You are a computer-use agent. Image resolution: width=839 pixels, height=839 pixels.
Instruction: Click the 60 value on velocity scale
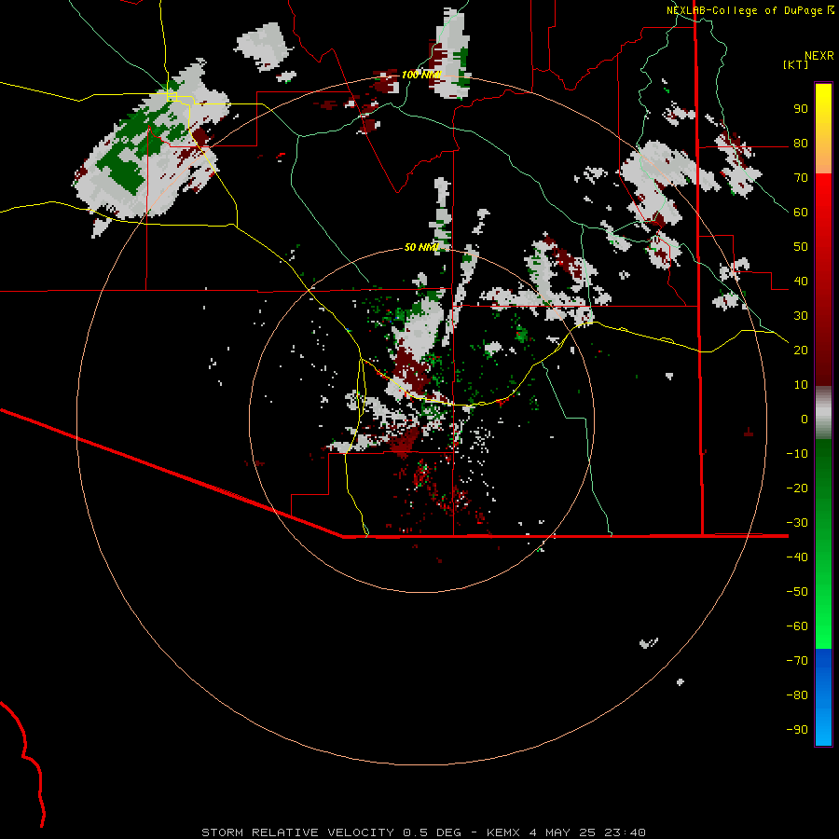[801, 212]
